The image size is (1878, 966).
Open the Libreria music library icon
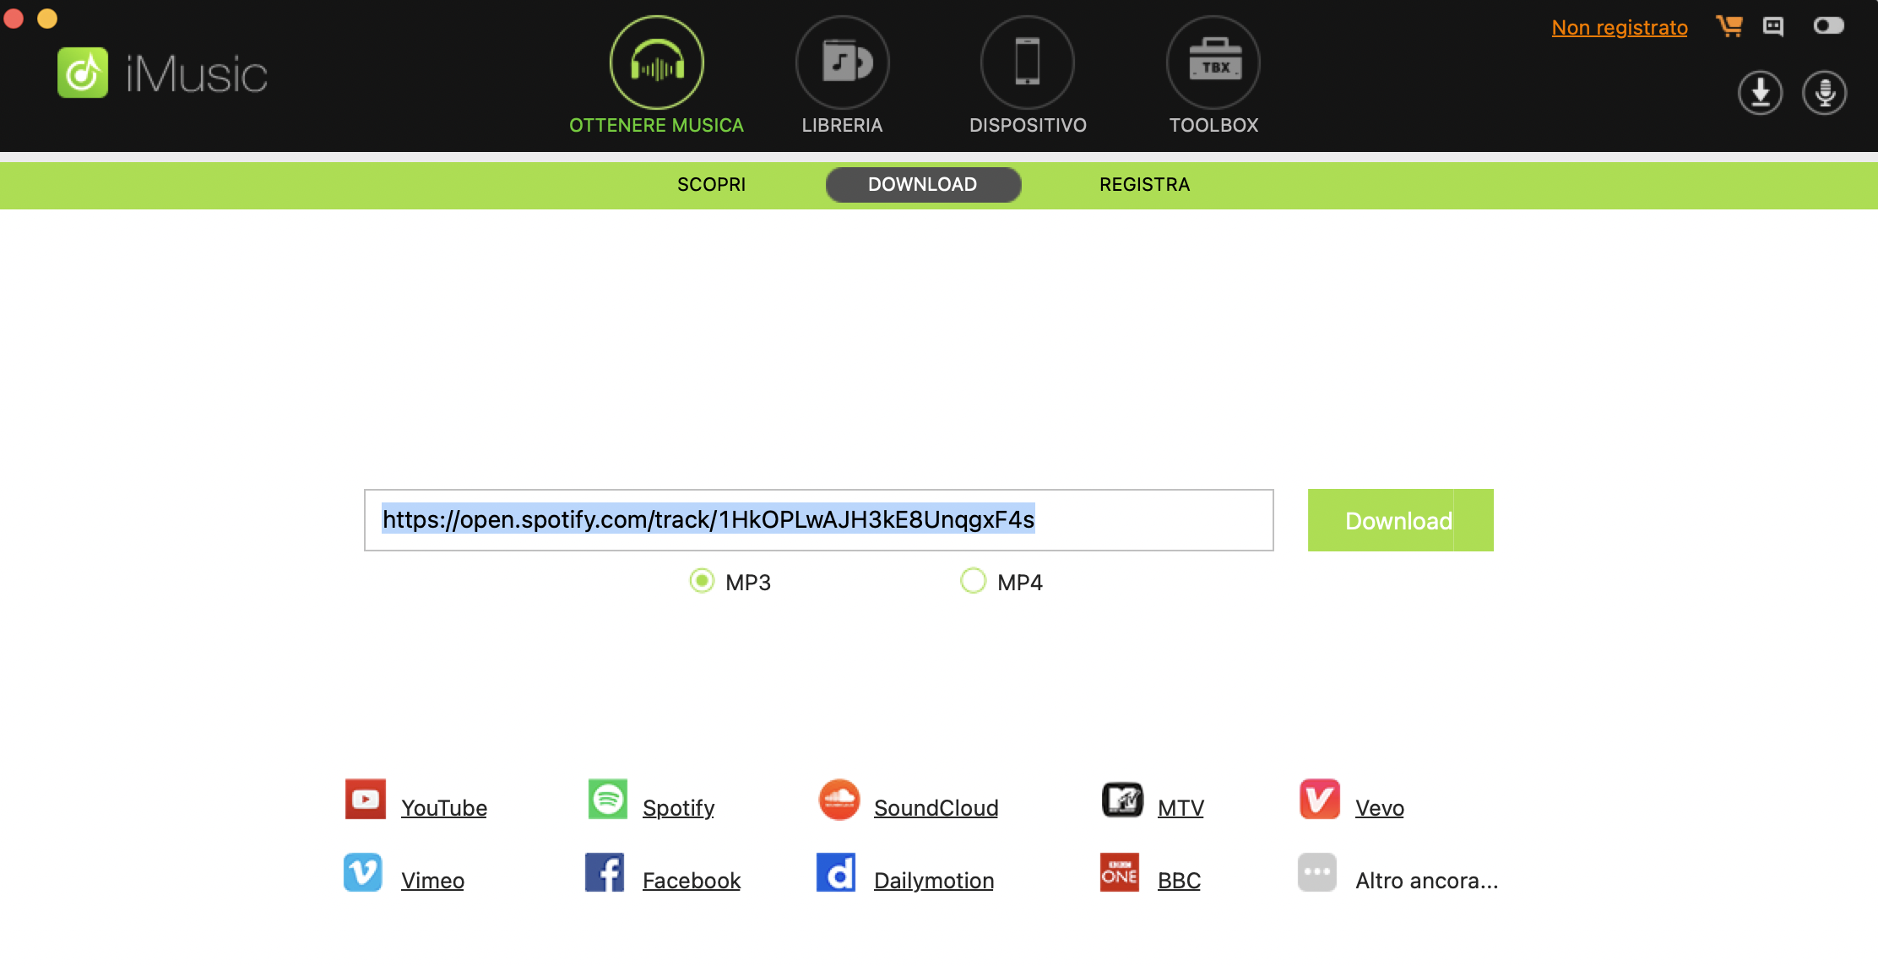843,62
